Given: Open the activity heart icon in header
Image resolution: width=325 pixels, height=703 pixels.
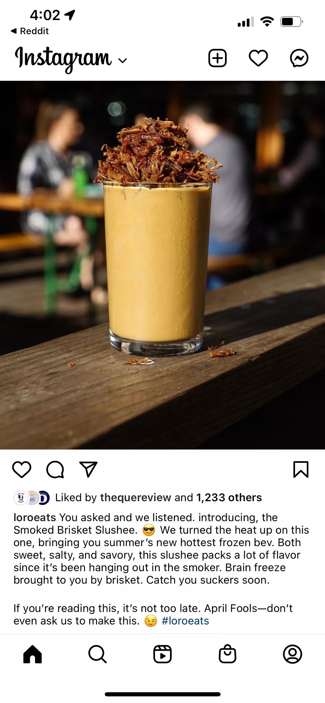Looking at the screenshot, I should click(258, 58).
